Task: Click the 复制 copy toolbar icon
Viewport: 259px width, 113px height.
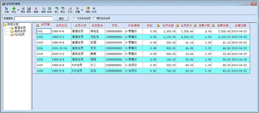Action: point(43,10)
